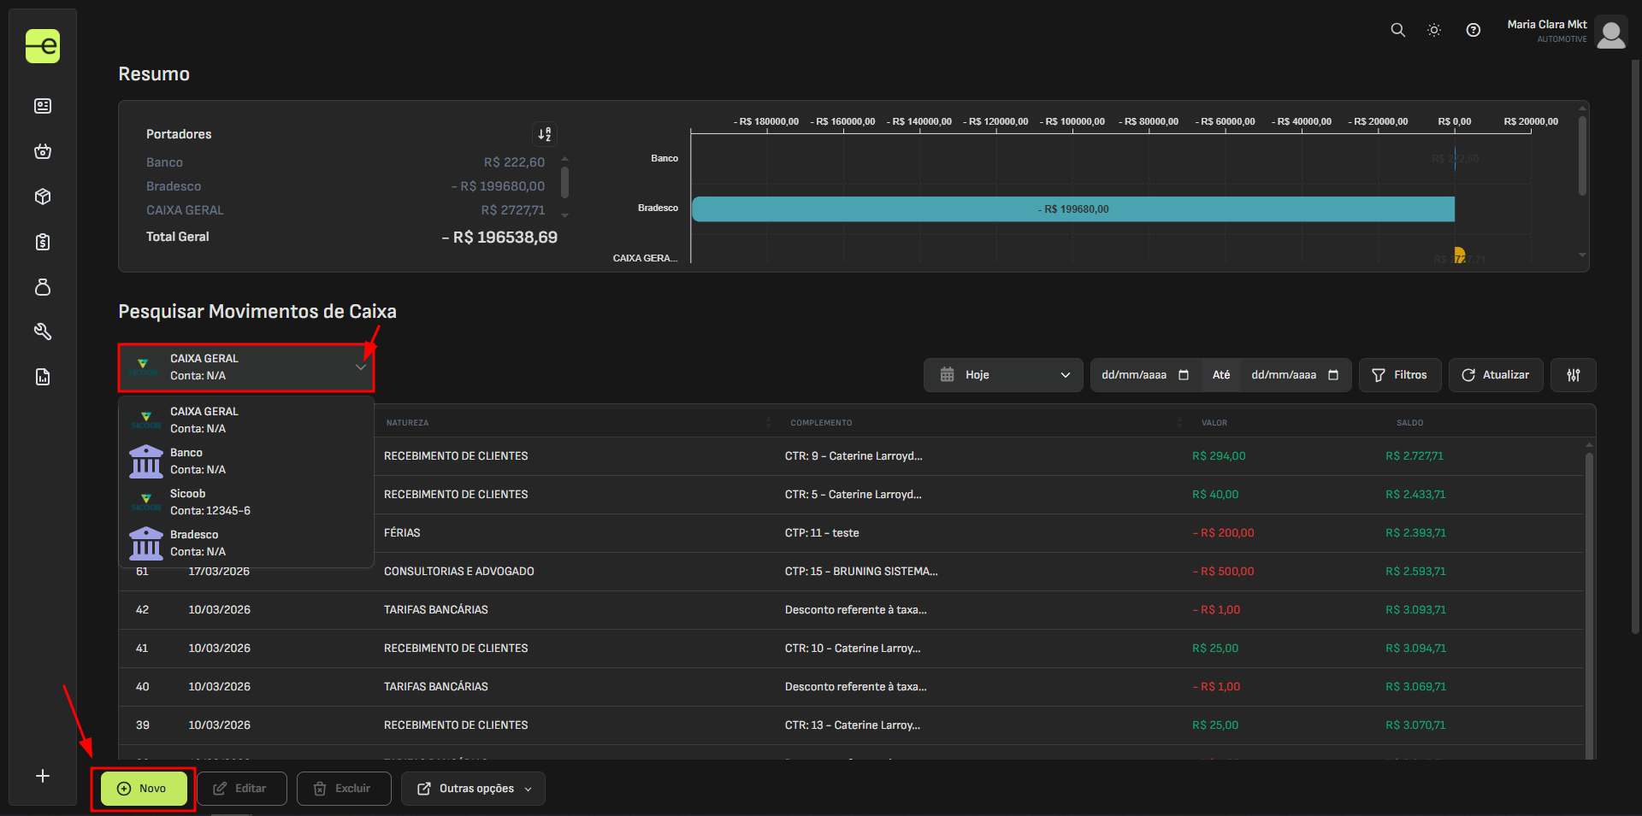Click the search magnifier icon in header
Viewport: 1642px width, 816px height.
1397,30
